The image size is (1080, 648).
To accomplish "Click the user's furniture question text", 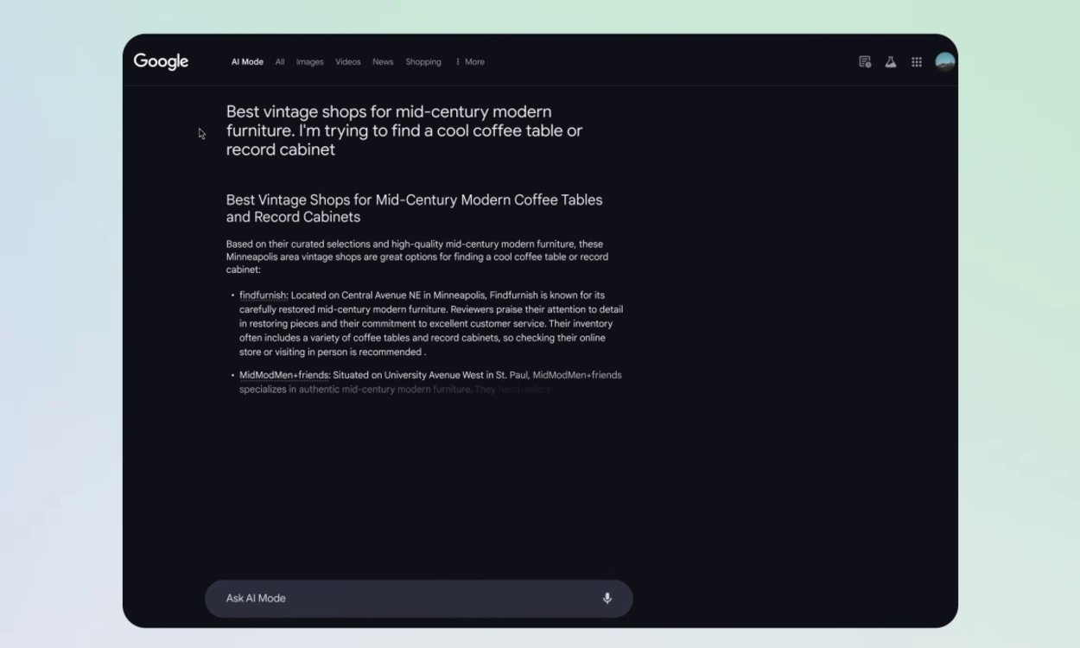I will point(403,130).
